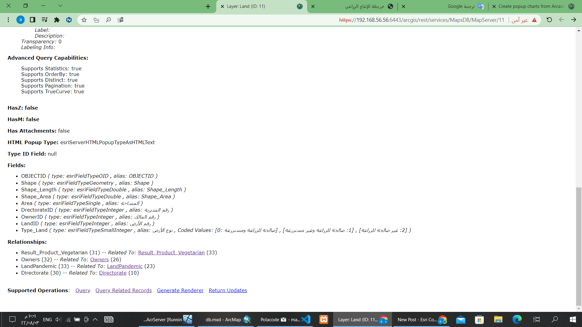Open the Query Related Records link
The image size is (582, 327).
(123, 290)
